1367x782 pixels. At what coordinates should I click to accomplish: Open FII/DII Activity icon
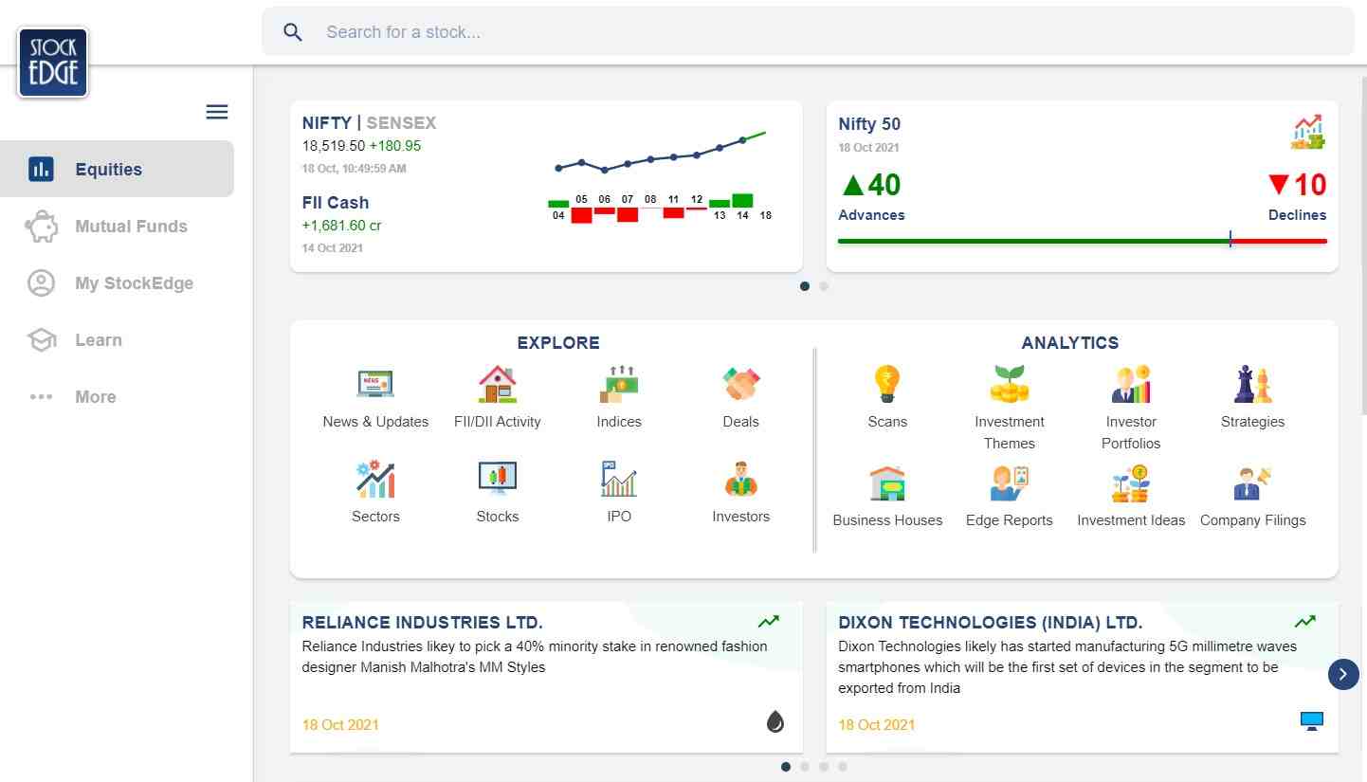498,384
